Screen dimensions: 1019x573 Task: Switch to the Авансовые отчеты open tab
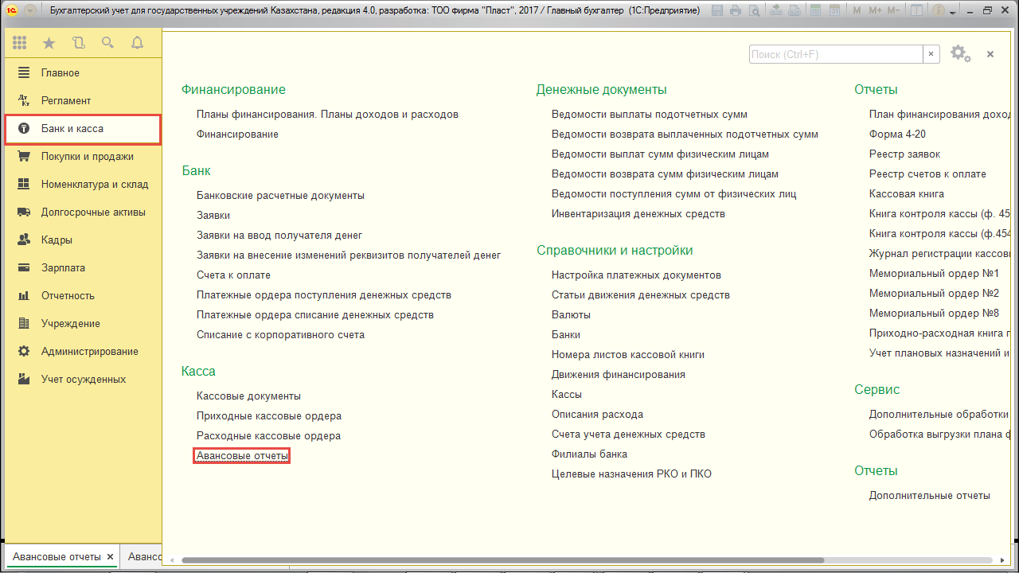57,556
